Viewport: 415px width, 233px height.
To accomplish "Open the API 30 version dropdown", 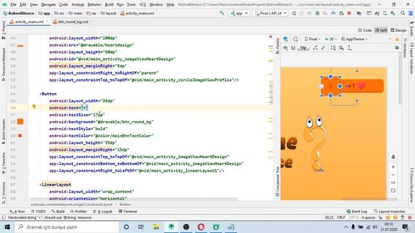I will [x=331, y=39].
